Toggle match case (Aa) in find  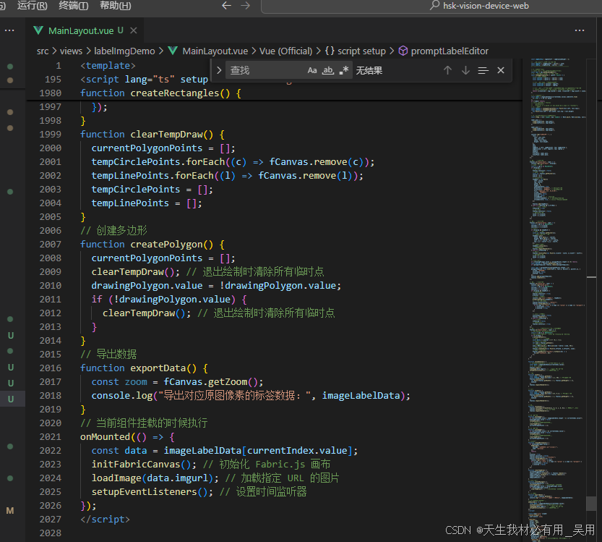312,70
